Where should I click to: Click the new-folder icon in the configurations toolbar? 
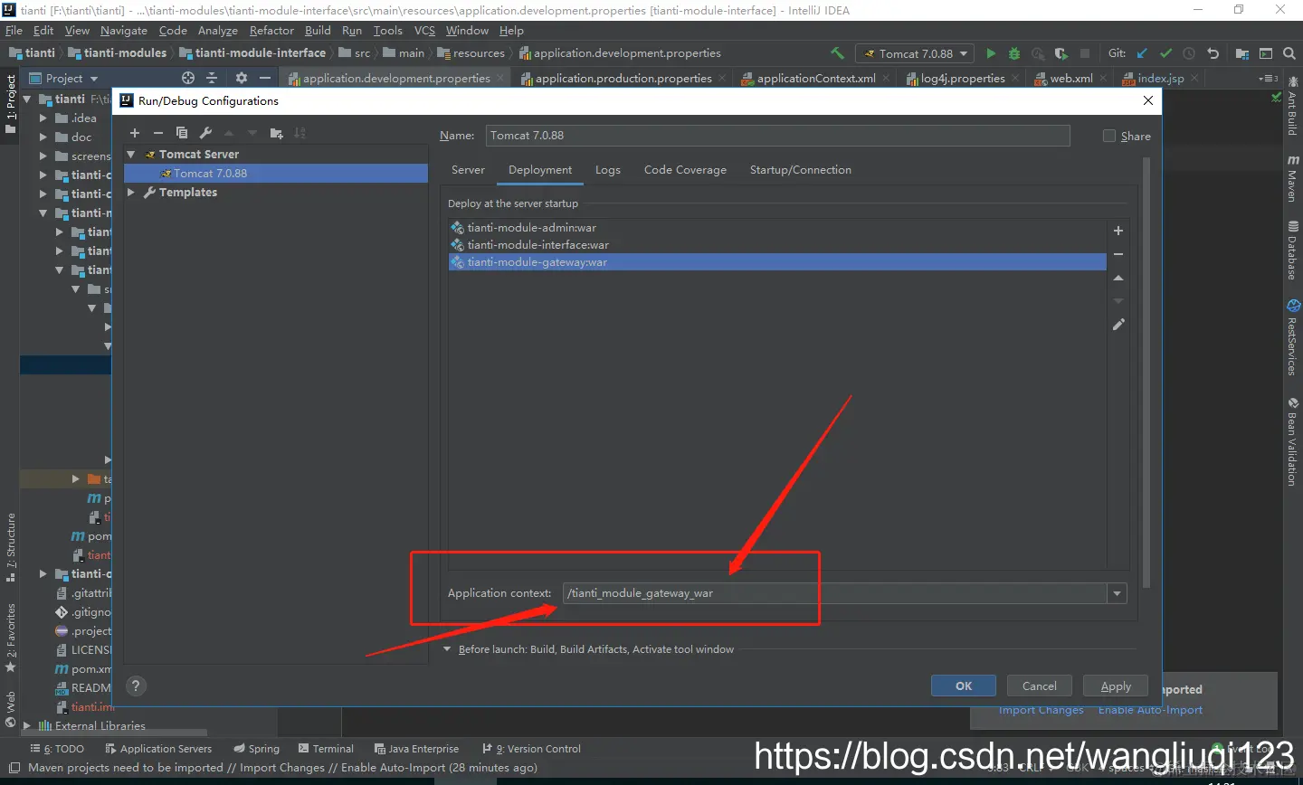[276, 133]
